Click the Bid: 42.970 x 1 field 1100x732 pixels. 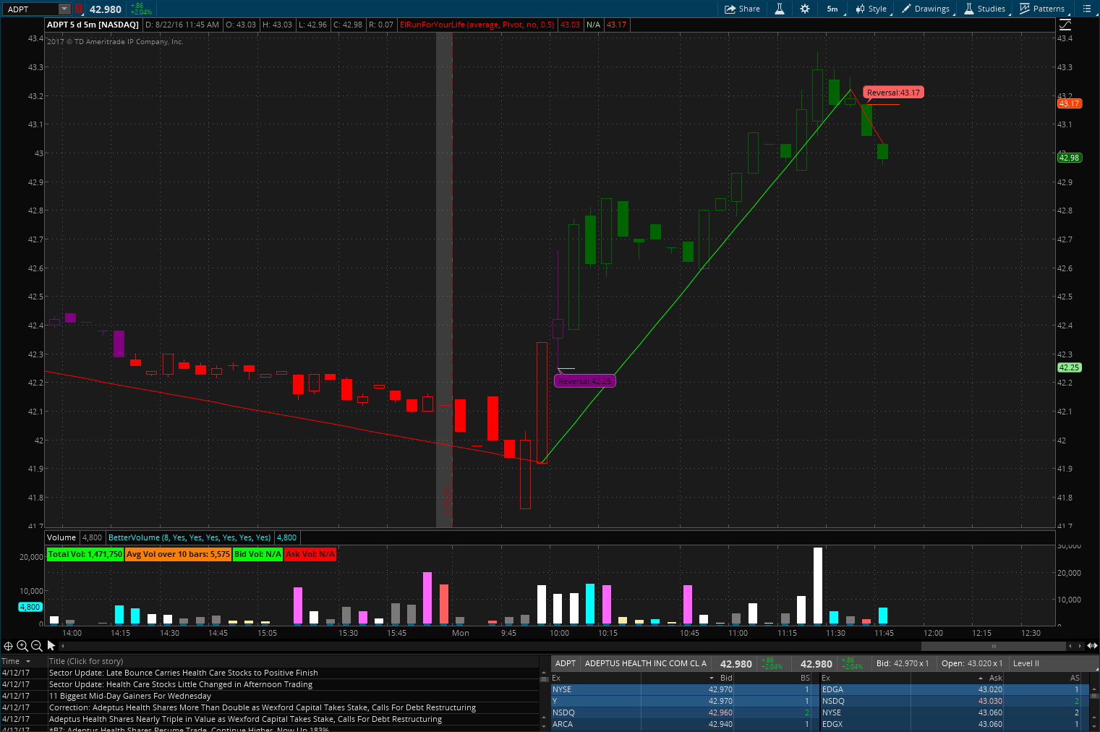point(903,663)
